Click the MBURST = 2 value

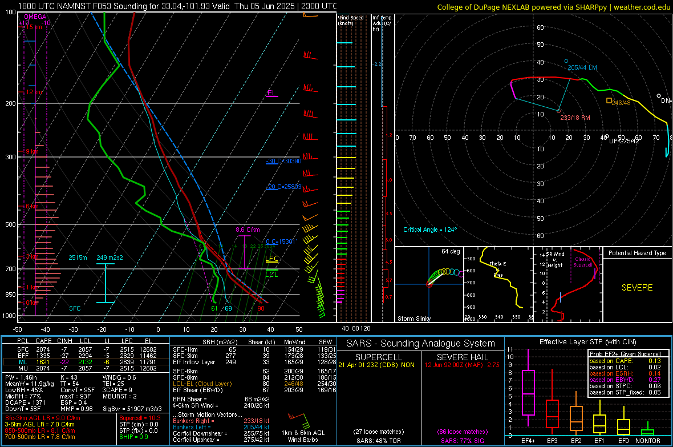click(120, 396)
